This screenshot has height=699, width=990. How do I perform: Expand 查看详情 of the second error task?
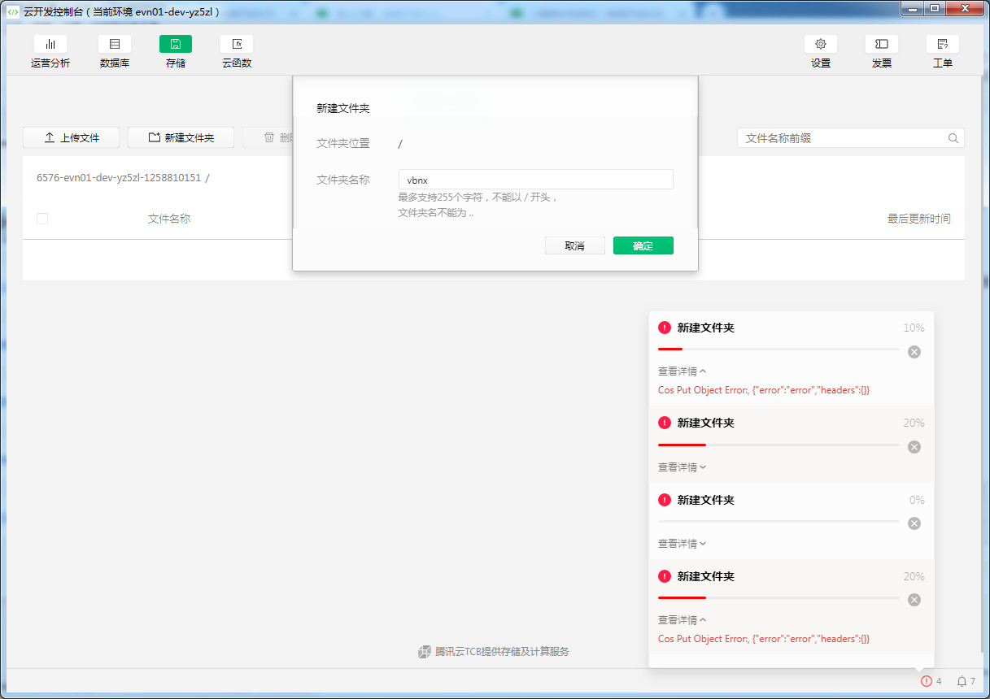tap(682, 467)
